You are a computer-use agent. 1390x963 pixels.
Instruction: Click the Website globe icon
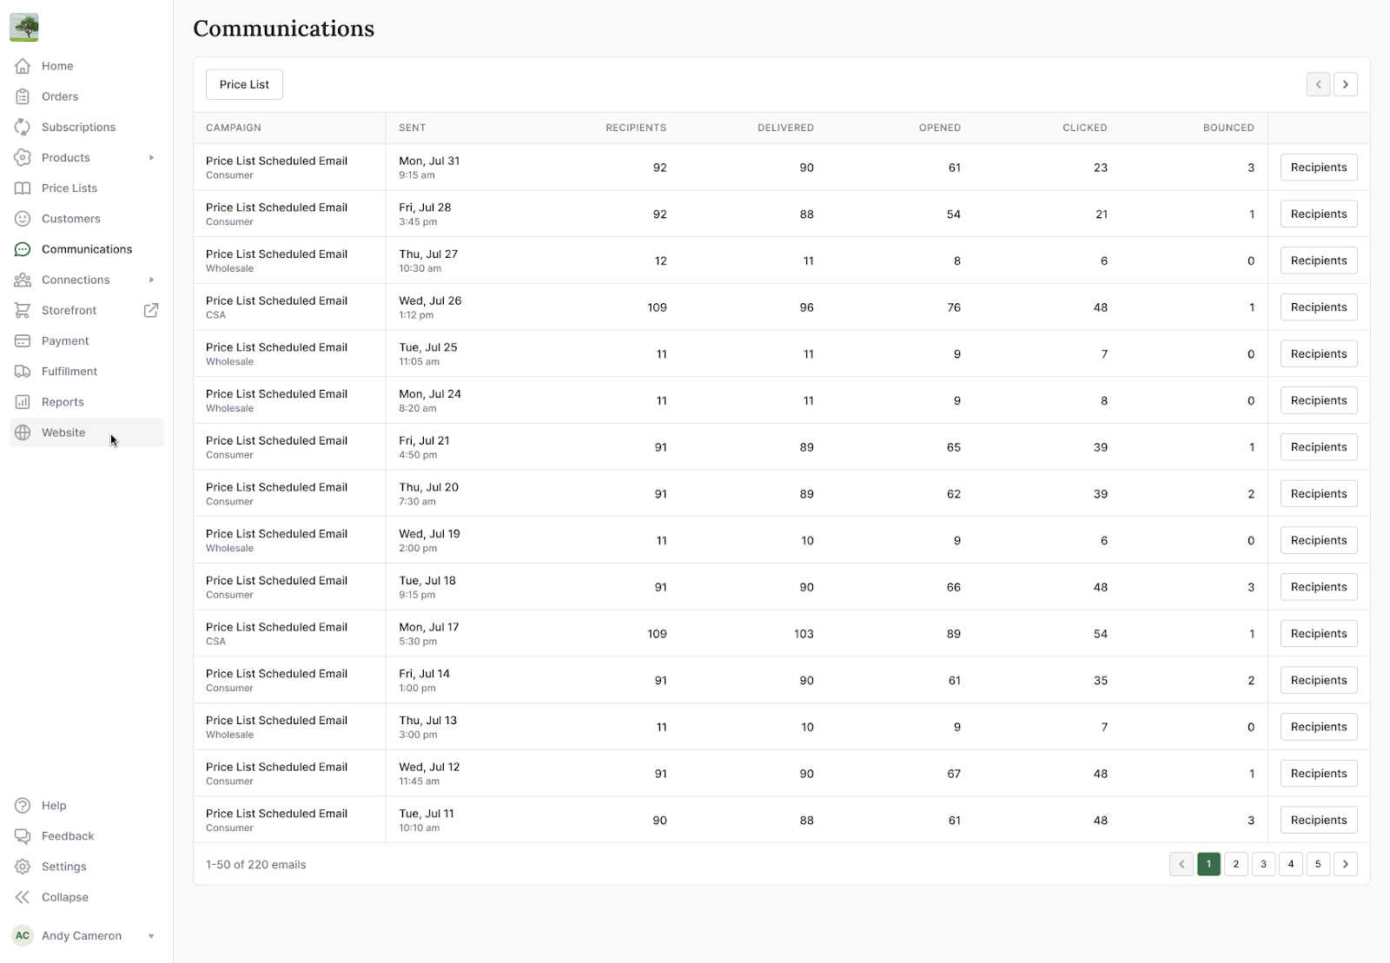[23, 432]
